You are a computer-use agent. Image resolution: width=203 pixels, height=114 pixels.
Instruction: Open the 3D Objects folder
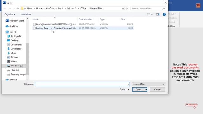(14, 36)
